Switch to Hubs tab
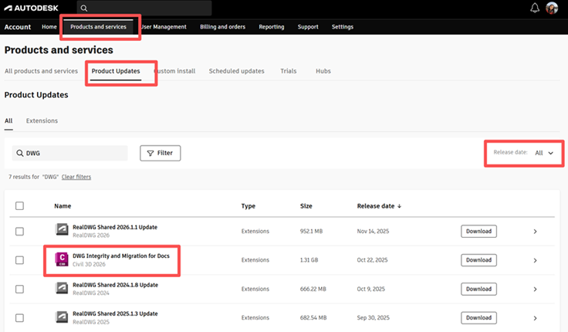The image size is (568, 332). (x=323, y=71)
